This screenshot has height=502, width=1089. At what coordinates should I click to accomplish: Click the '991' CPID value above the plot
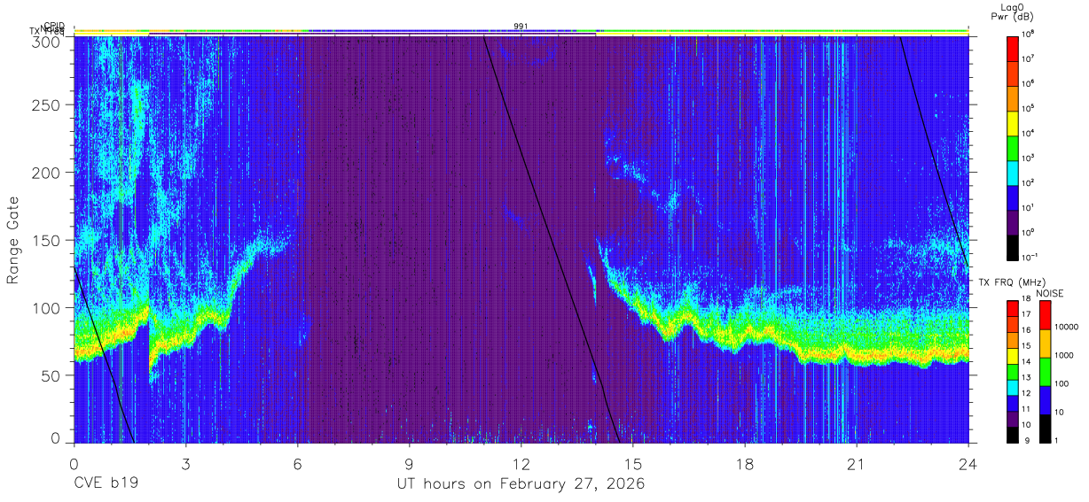(521, 26)
